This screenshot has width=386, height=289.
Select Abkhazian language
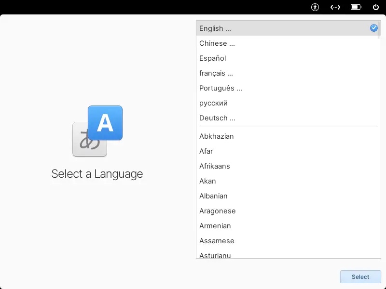[x=217, y=136]
